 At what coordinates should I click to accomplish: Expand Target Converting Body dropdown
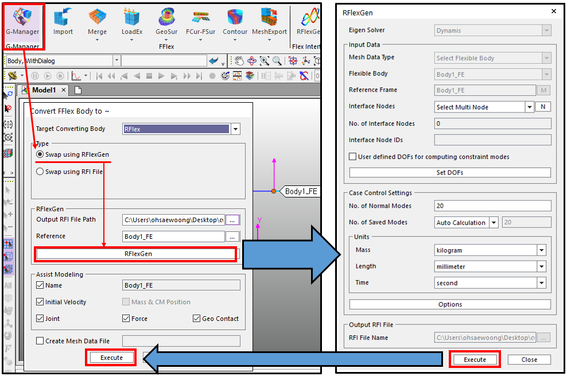coord(235,129)
